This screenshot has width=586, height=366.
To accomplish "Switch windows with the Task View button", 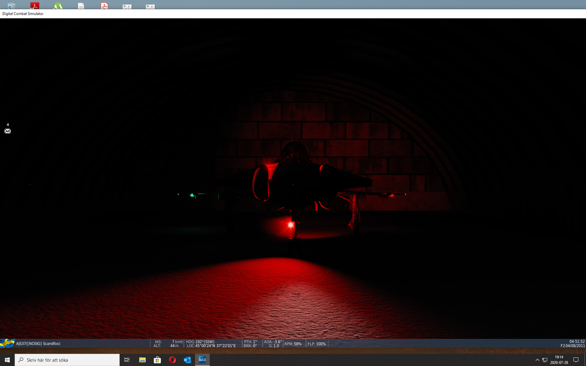I will click(x=126, y=360).
